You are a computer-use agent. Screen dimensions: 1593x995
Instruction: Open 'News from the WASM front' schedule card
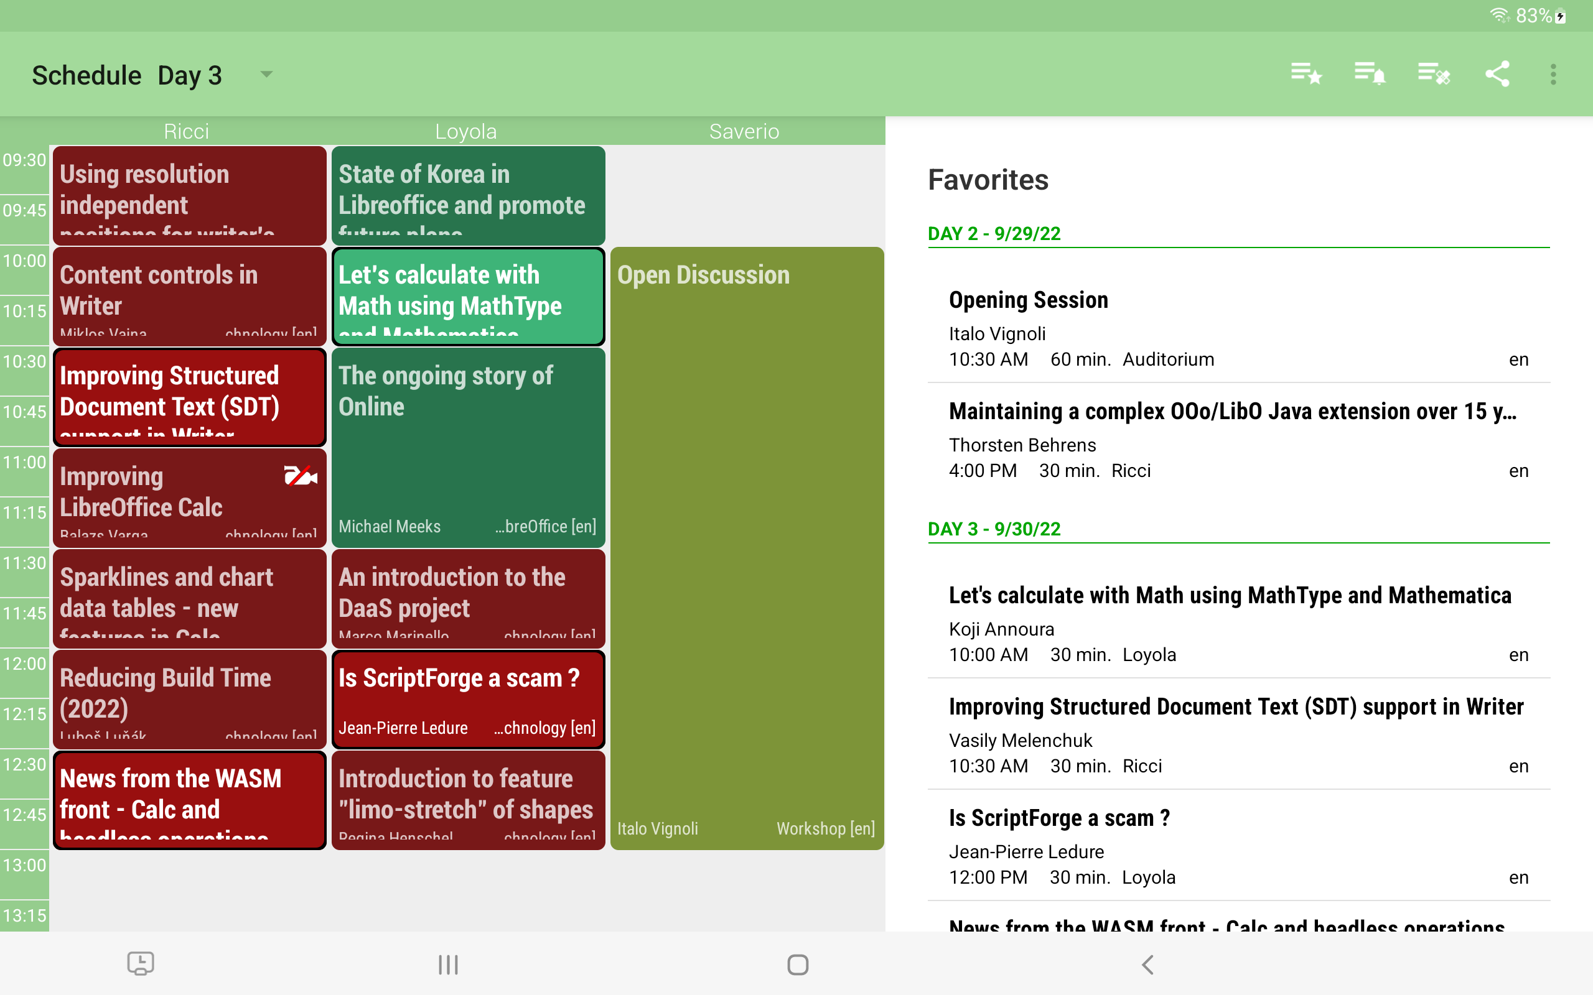point(190,800)
